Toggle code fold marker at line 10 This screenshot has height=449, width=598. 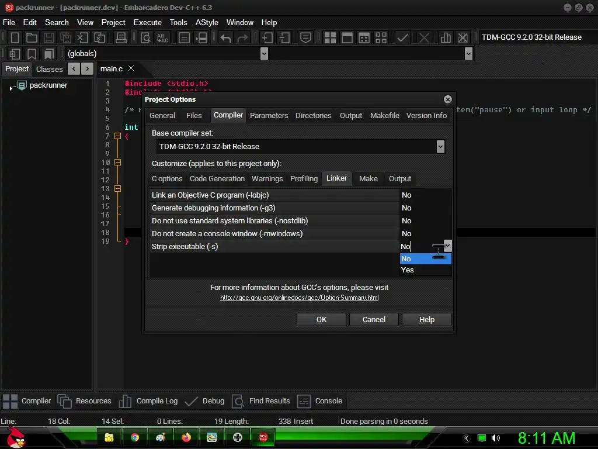(117, 163)
